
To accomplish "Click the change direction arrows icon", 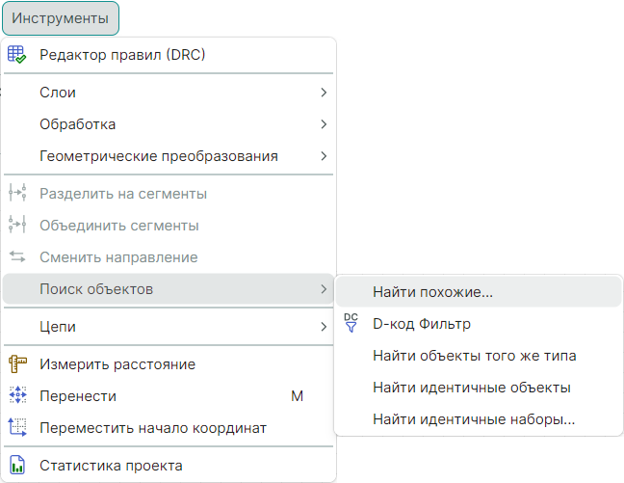I will pos(17,257).
